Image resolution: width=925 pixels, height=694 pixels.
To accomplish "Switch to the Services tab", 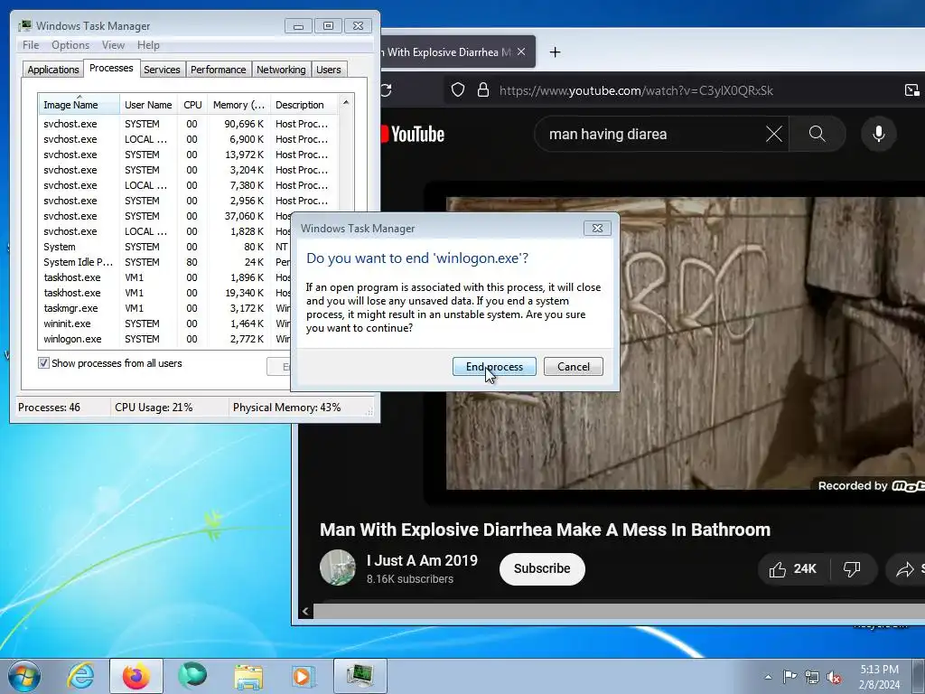I will click(x=163, y=70).
